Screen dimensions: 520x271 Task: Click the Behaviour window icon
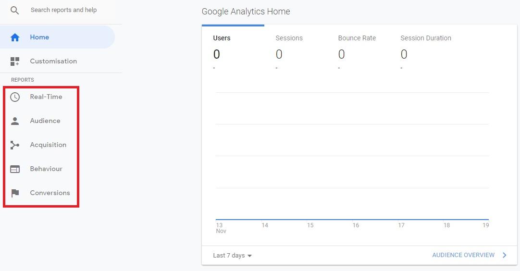[15, 169]
